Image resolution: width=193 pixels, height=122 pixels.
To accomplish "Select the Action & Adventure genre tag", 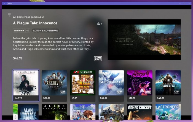I will 45,31.
